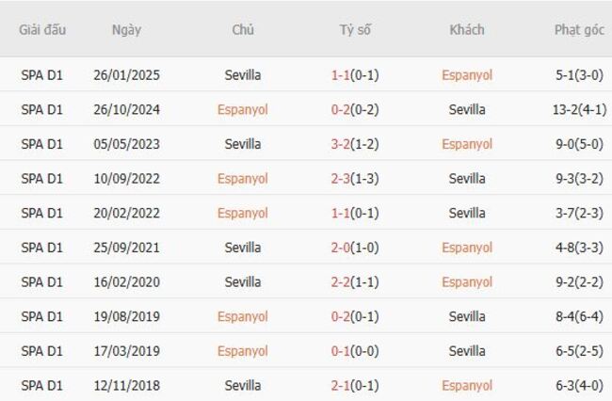Select the "Chủ" home team header
The width and height of the screenshot is (612, 401).
coord(243,30)
